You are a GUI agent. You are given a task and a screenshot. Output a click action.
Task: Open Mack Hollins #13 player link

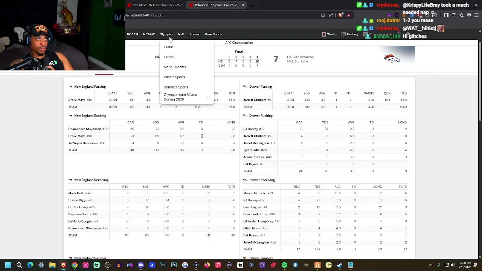click(x=81, y=193)
